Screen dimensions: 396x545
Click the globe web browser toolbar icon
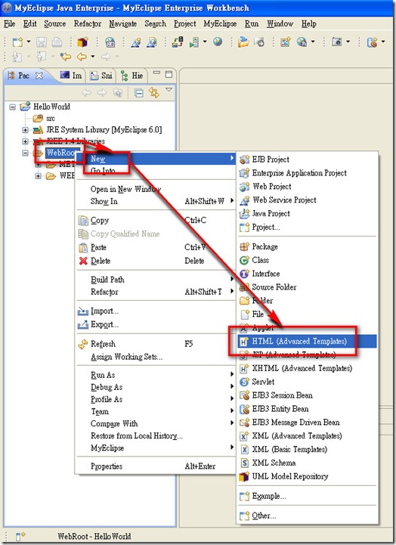click(218, 42)
